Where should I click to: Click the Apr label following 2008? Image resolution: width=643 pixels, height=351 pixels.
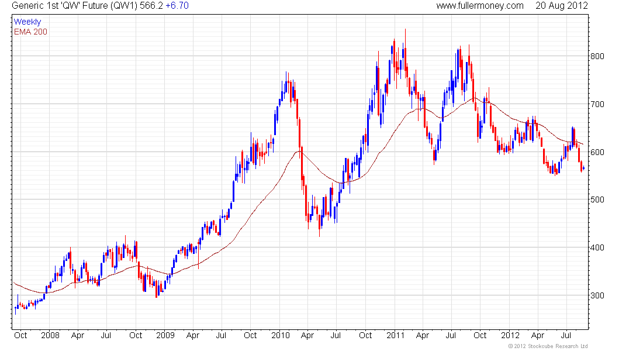click(78, 335)
